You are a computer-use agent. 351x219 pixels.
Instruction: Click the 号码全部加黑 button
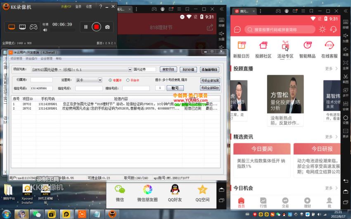click(210, 81)
